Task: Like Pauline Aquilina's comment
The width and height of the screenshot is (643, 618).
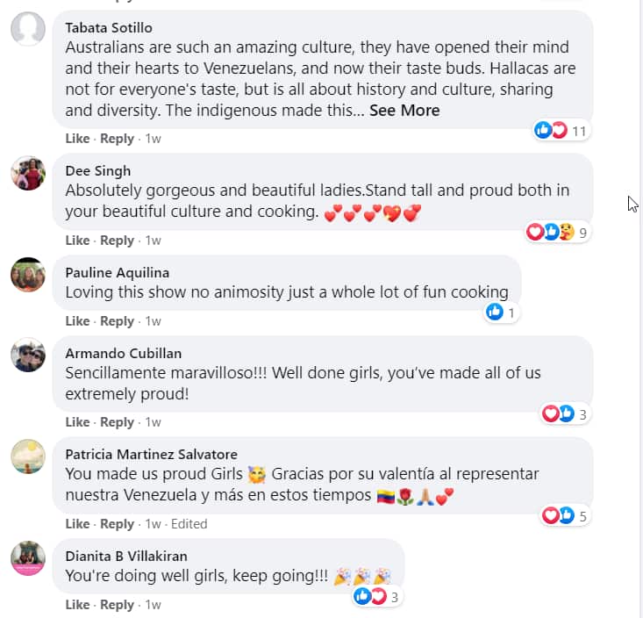Action: pos(77,321)
